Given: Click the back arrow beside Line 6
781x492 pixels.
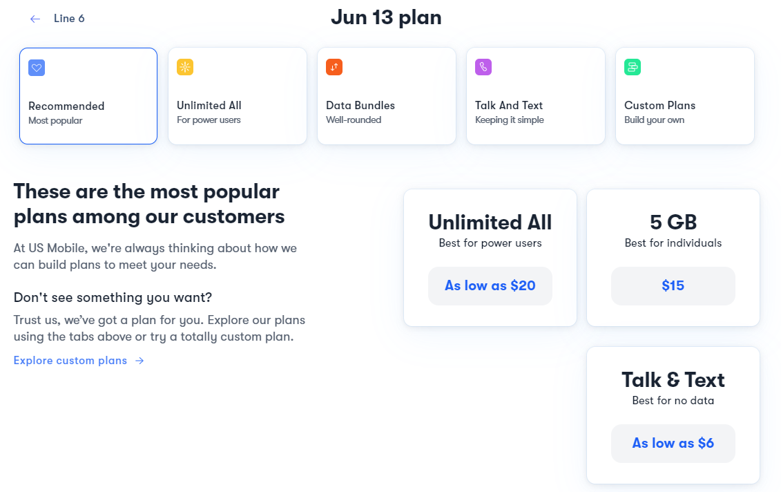Looking at the screenshot, I should click(x=35, y=19).
